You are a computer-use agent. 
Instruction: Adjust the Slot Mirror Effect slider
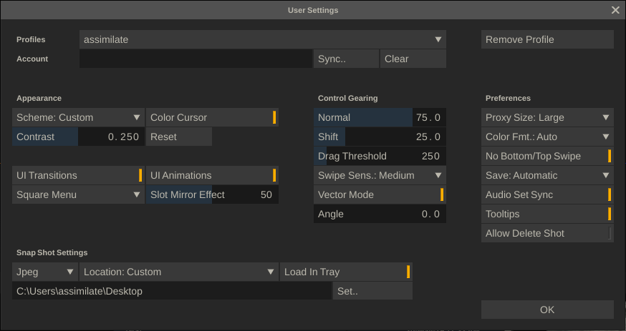[212, 194]
